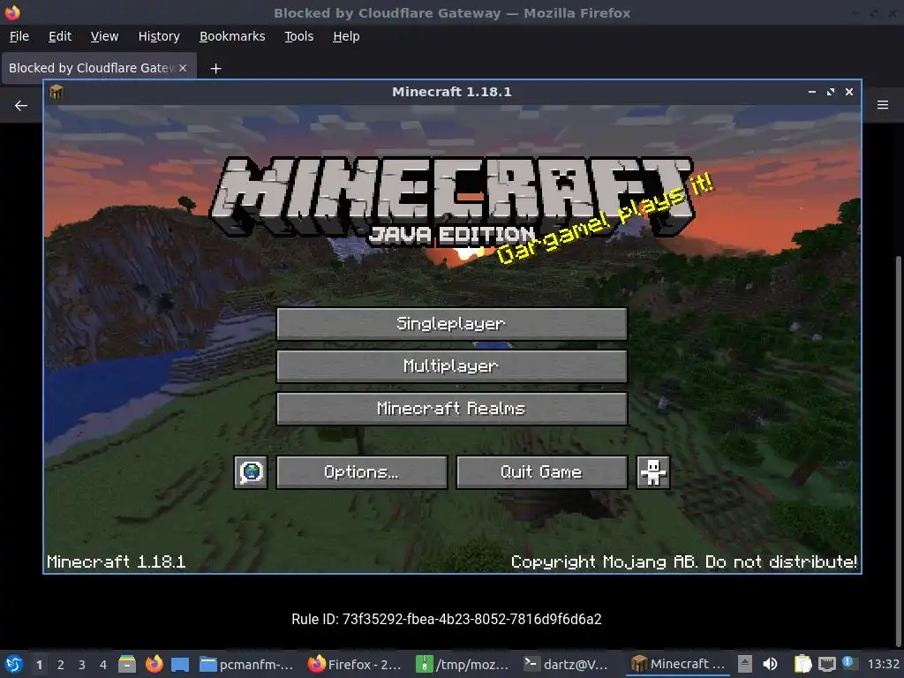This screenshot has width=904, height=678.
Task: Close the Minecraft 1.18.1 window
Action: (x=849, y=92)
